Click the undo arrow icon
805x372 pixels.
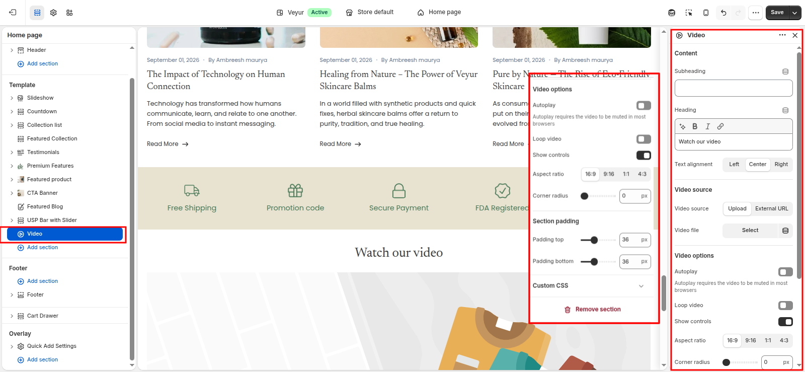[x=723, y=13]
